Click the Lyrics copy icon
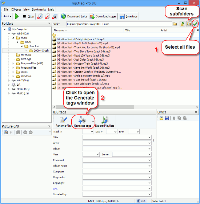 [x=179, y=118]
